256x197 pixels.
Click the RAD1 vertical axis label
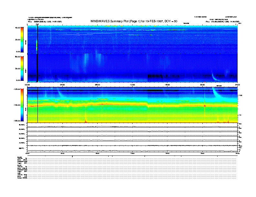(x=26, y=70)
